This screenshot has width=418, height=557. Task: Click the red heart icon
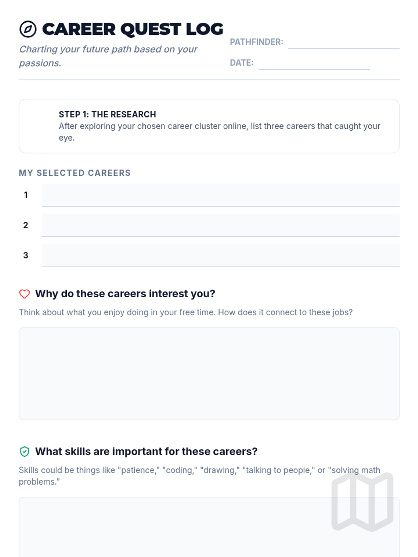pyautogui.click(x=24, y=294)
